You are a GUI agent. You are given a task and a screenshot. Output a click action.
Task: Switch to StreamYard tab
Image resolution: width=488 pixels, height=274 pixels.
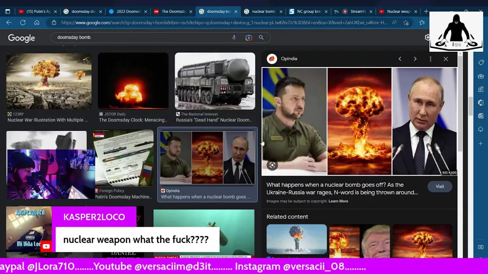tap(353, 11)
